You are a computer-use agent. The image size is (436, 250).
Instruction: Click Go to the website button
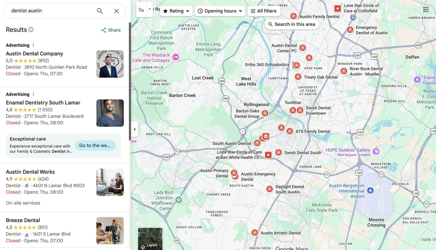[95, 146]
